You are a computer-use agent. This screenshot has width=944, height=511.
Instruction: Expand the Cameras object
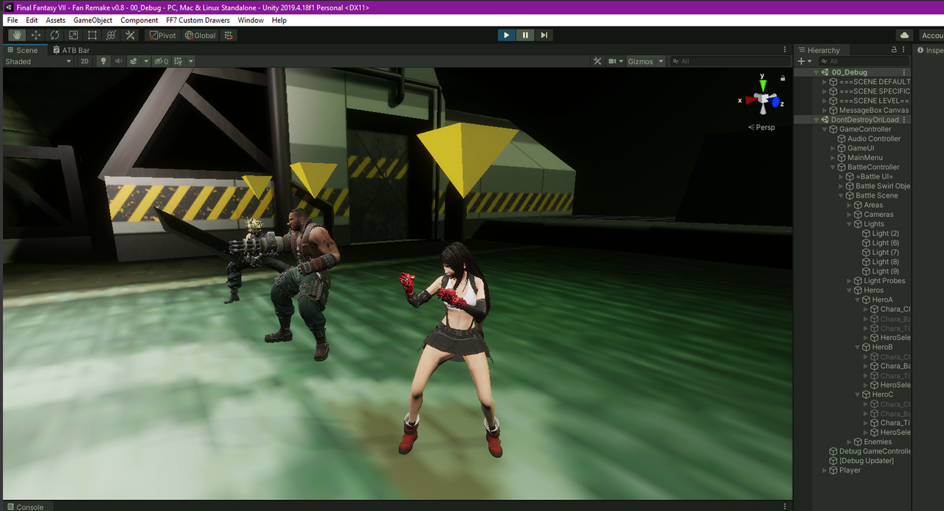[850, 215]
